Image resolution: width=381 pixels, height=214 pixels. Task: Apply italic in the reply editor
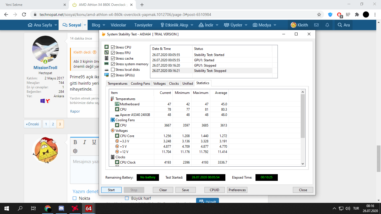(85, 142)
